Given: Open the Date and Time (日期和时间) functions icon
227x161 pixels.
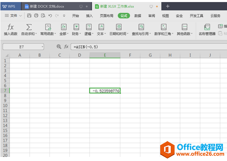Looking at the screenshot, I should pyautogui.click(x=119, y=27).
